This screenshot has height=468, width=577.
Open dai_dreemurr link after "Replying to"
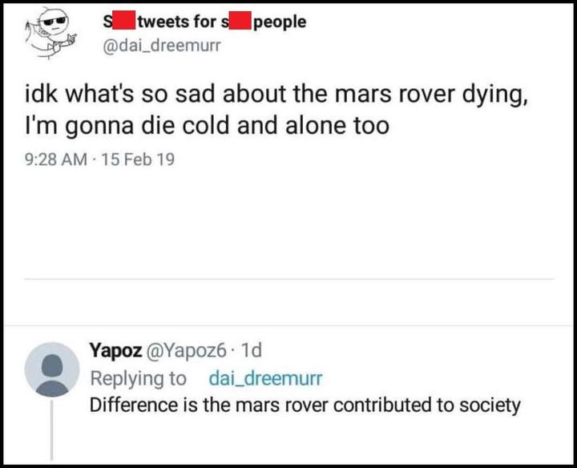pos(265,377)
